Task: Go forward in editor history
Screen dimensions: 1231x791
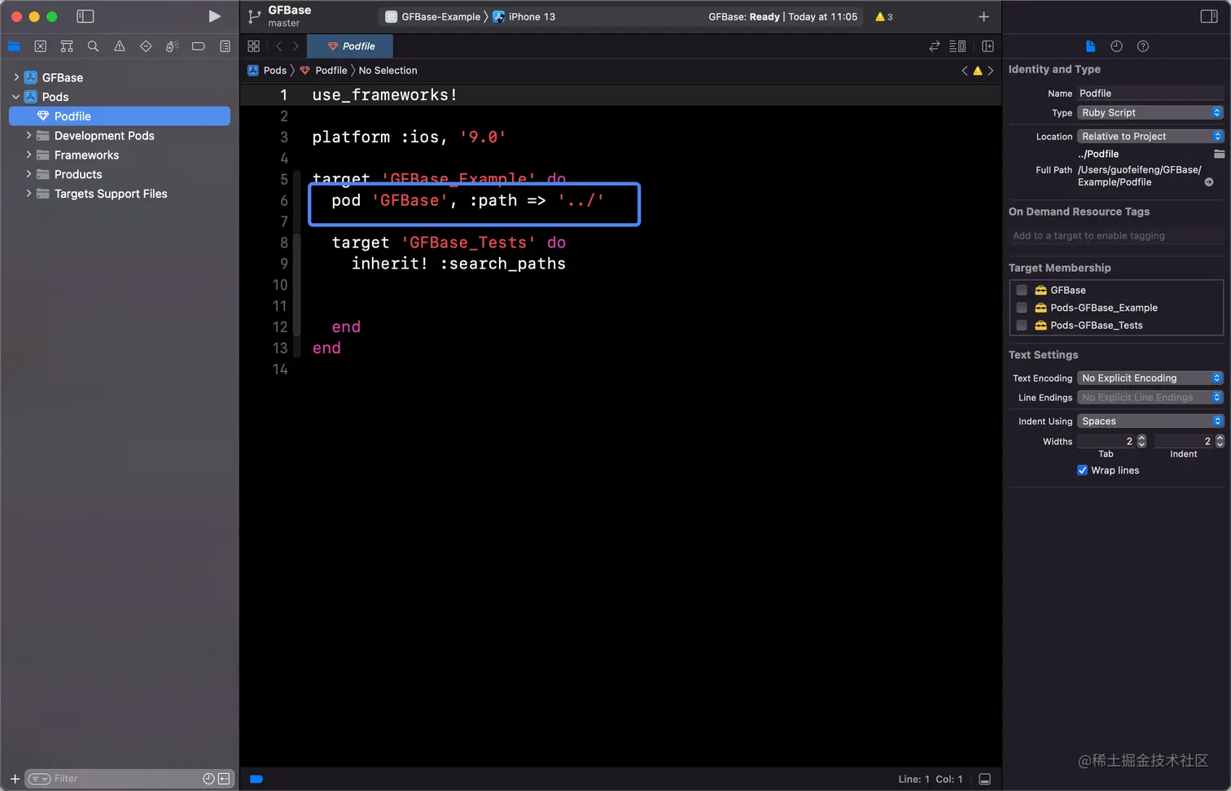Action: point(296,46)
